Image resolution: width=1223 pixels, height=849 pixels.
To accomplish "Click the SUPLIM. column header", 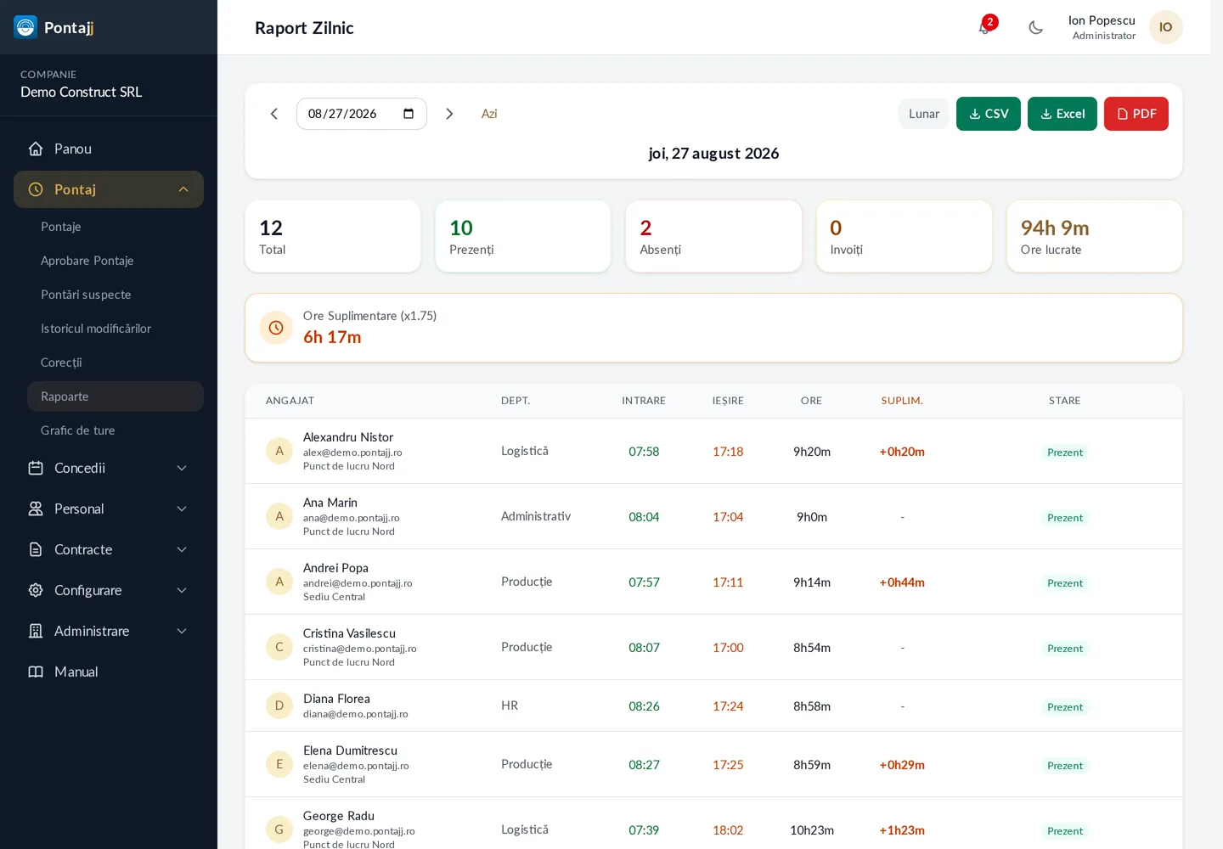I will (x=902, y=401).
